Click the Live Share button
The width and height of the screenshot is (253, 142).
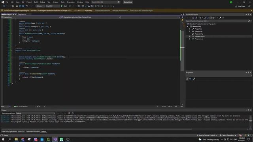click(240, 6)
